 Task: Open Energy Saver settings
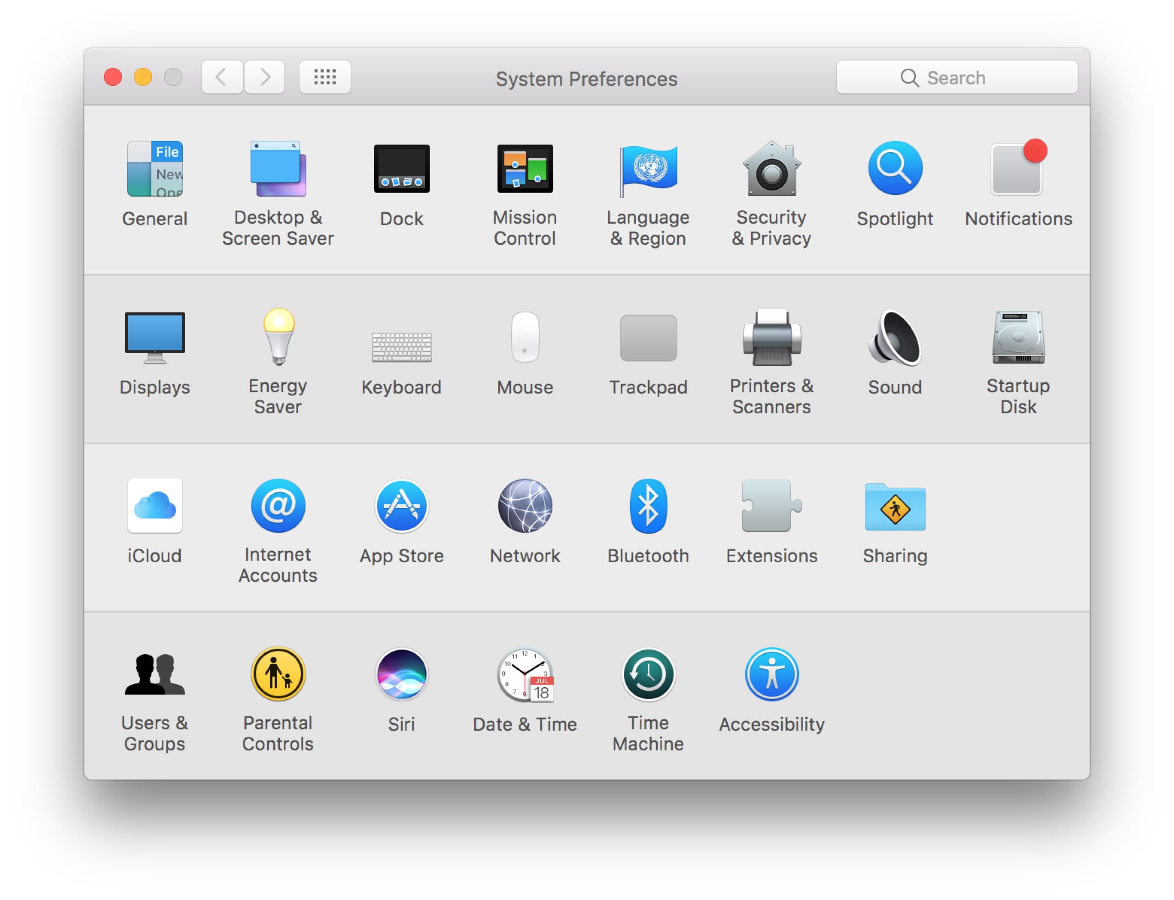tap(278, 337)
